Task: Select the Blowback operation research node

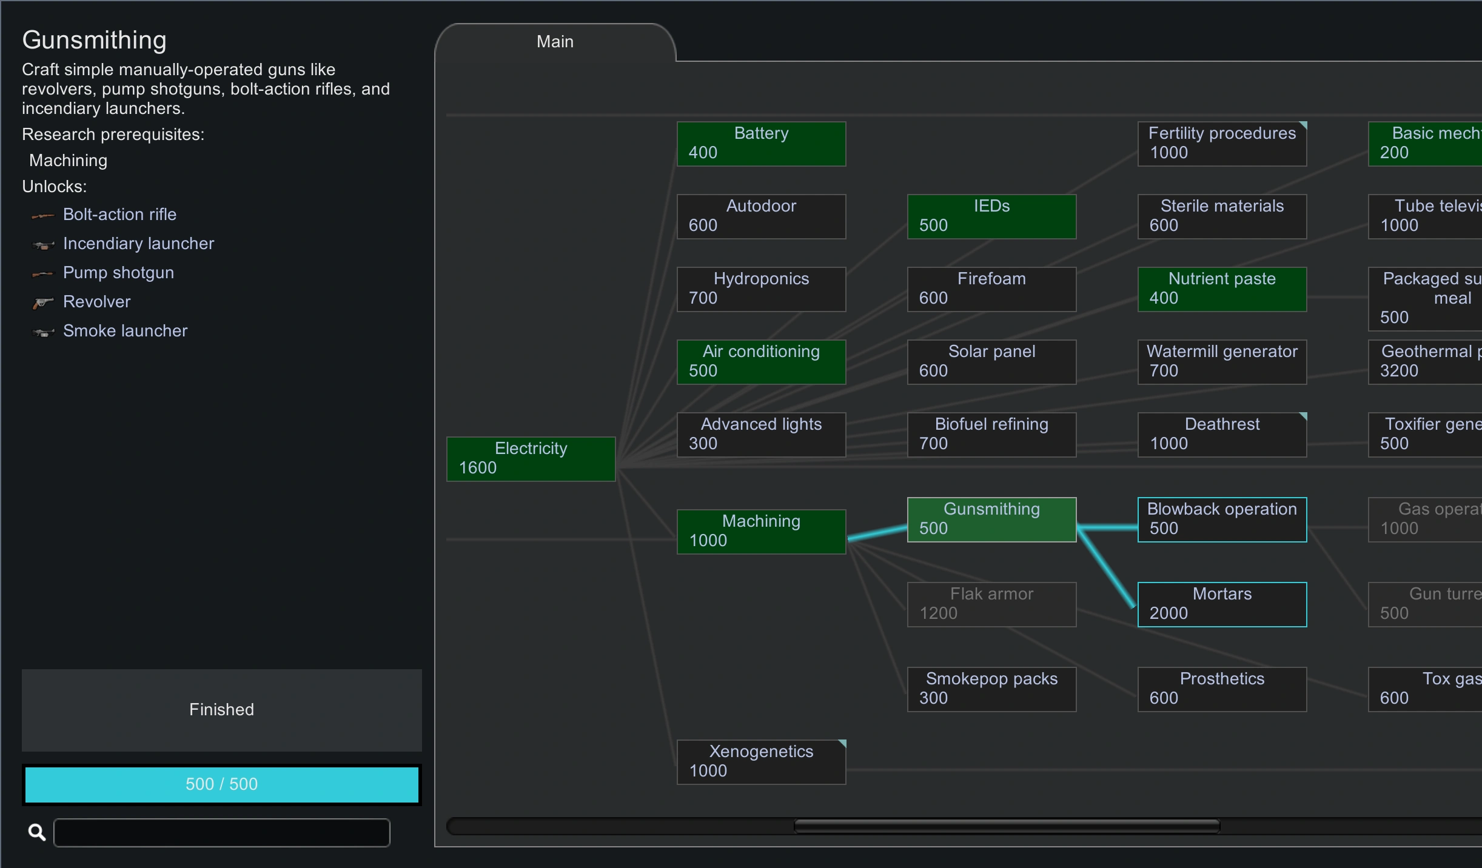Action: [1222, 519]
